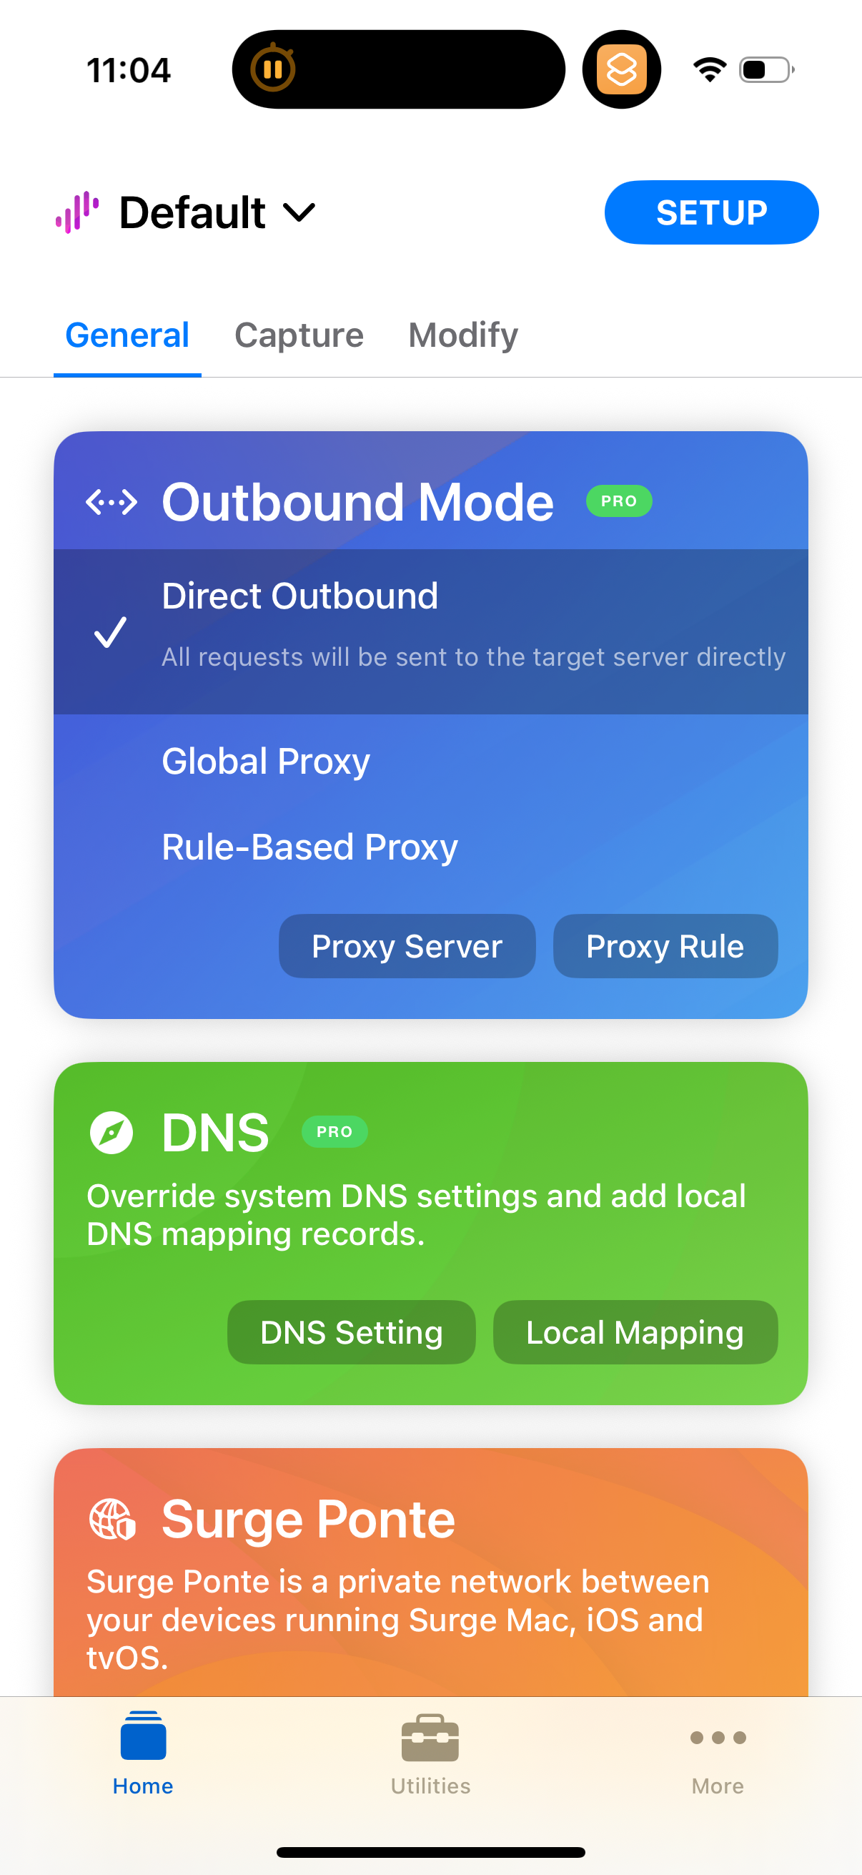Image resolution: width=862 pixels, height=1875 pixels.
Task: Open the Utilities tab in bottom bar
Action: pos(430,1753)
